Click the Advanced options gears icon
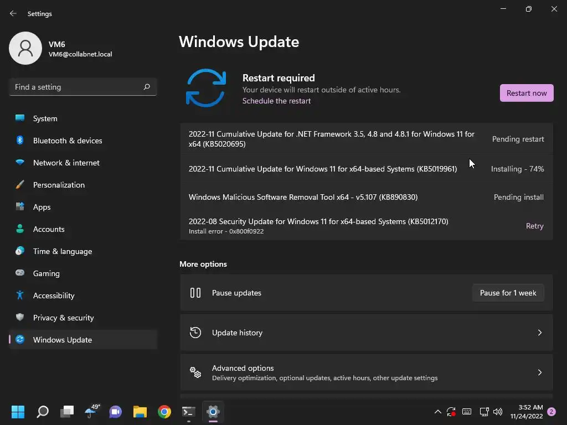Viewport: 567px width, 425px height. 195,372
